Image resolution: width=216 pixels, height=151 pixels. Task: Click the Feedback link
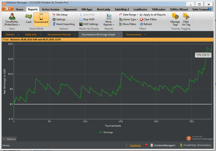(135, 145)
